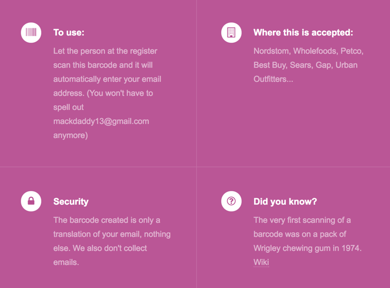This screenshot has width=390, height=288.
Task: Click the 'anymore)' text
Action: [71, 135]
